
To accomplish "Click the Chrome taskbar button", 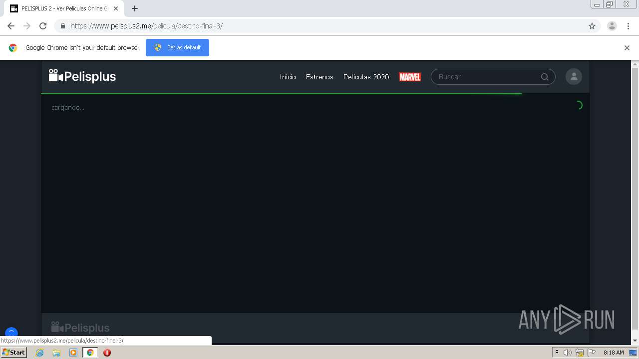I will 90,353.
